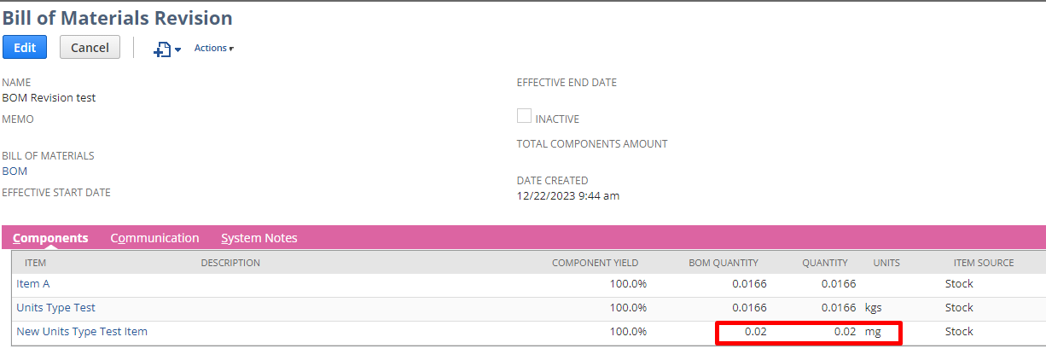This screenshot has width=1046, height=360.
Task: Click the BOM Quantity column header
Action: click(723, 263)
